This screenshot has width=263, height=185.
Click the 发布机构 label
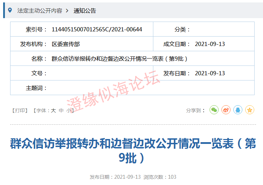click(34, 44)
